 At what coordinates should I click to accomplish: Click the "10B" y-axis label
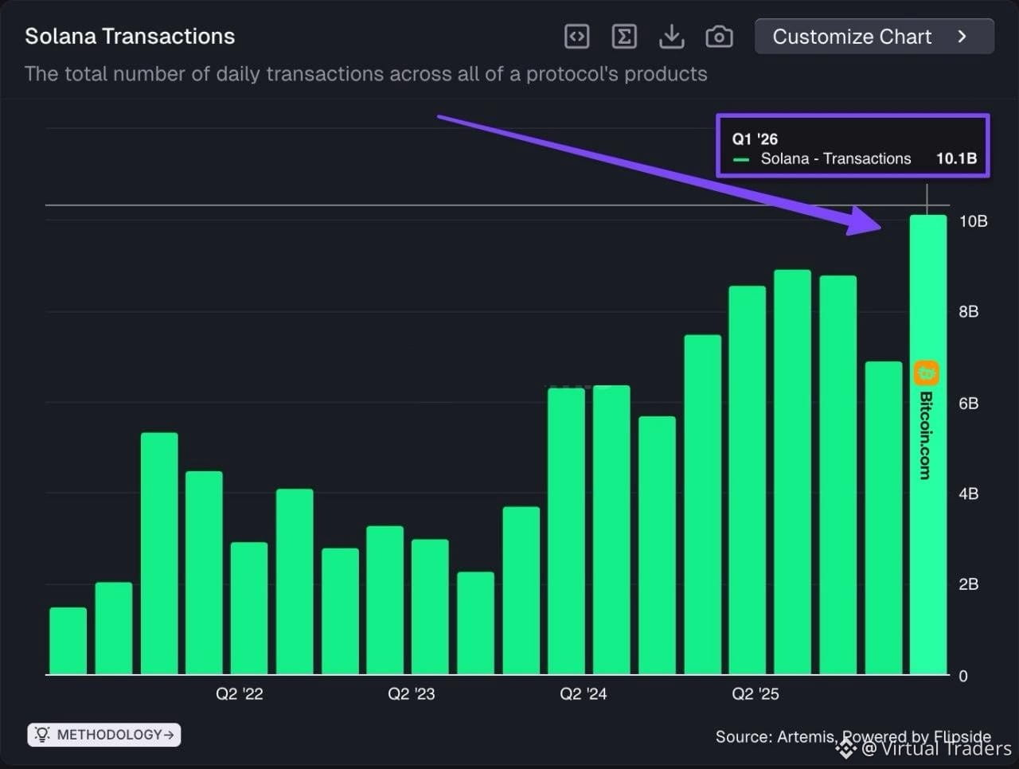coord(973,221)
